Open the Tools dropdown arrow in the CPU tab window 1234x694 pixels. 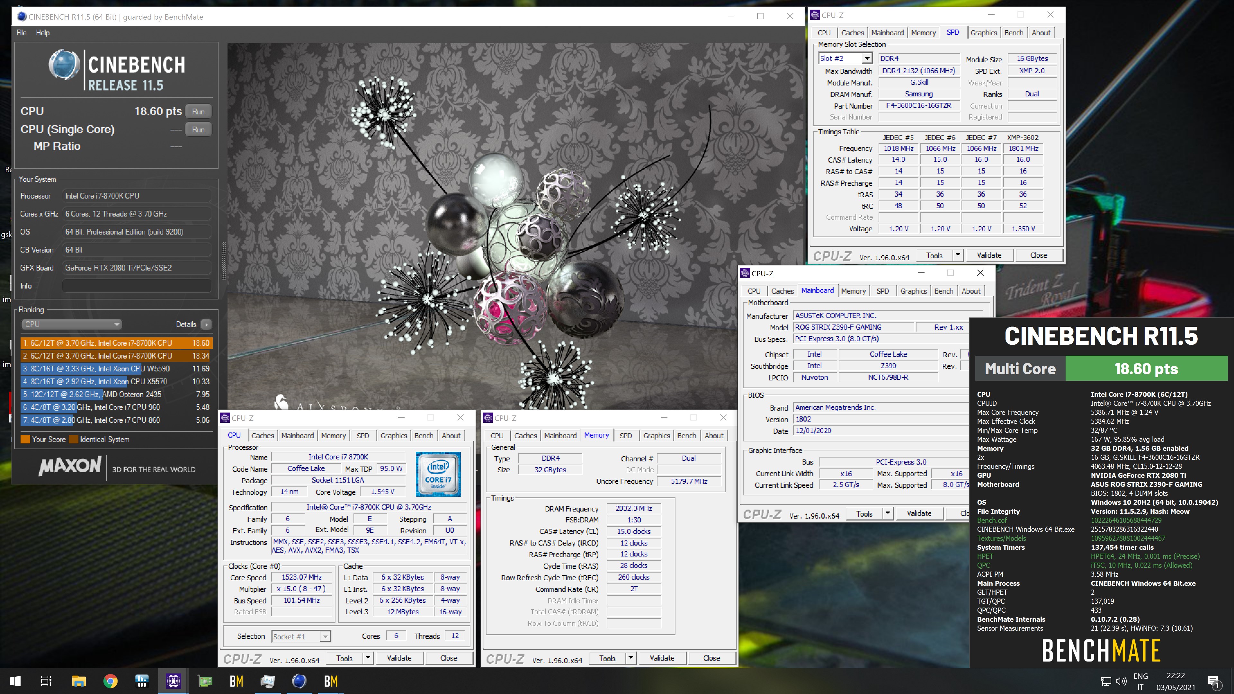[x=368, y=658]
